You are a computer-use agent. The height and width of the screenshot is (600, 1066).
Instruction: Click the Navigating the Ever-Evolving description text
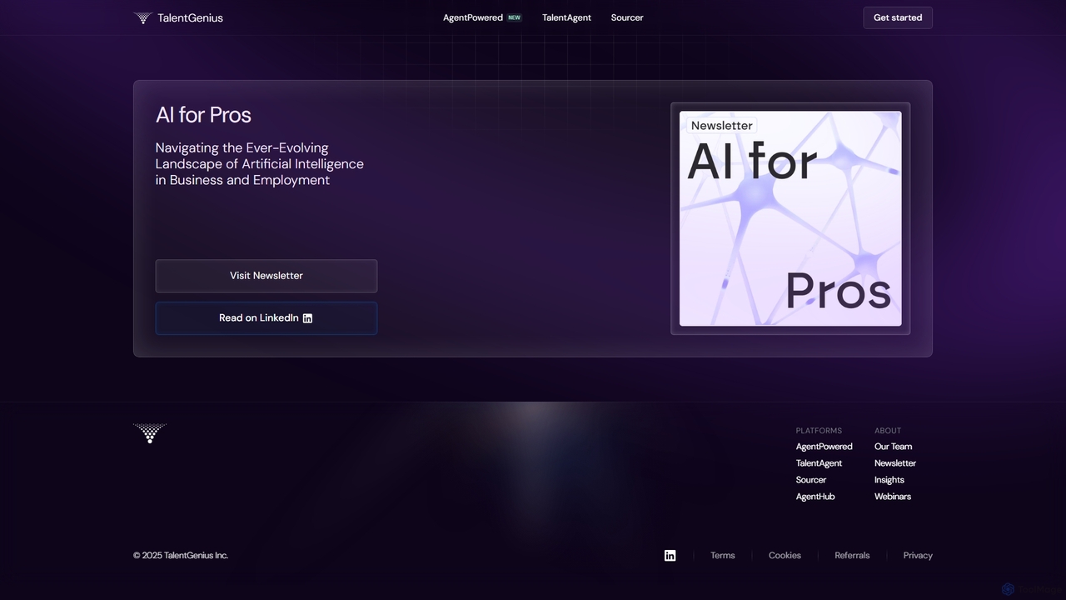(x=260, y=164)
